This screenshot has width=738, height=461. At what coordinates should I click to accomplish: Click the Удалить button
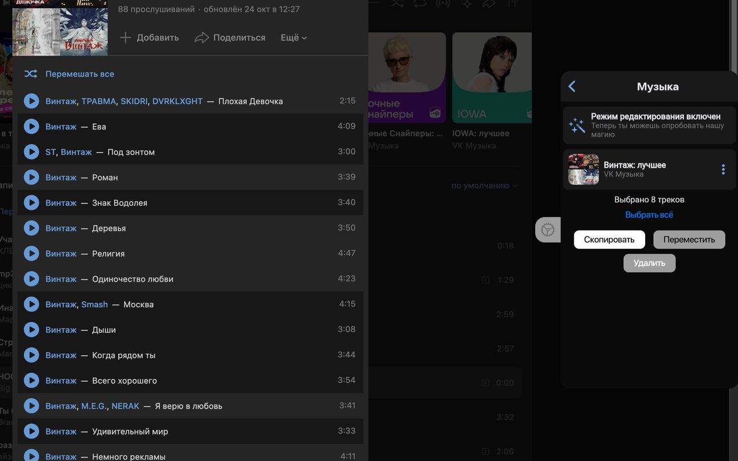649,263
